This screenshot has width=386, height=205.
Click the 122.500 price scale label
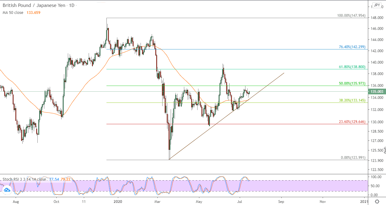click(377, 169)
